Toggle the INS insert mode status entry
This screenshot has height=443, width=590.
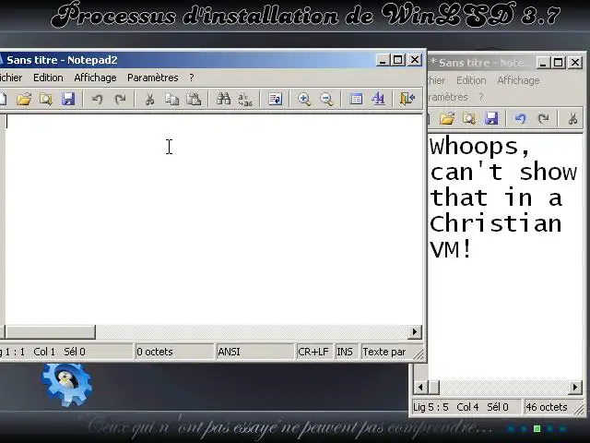pyautogui.click(x=345, y=352)
